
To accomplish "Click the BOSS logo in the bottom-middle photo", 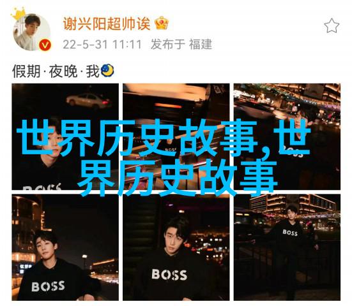I will [x=169, y=274].
